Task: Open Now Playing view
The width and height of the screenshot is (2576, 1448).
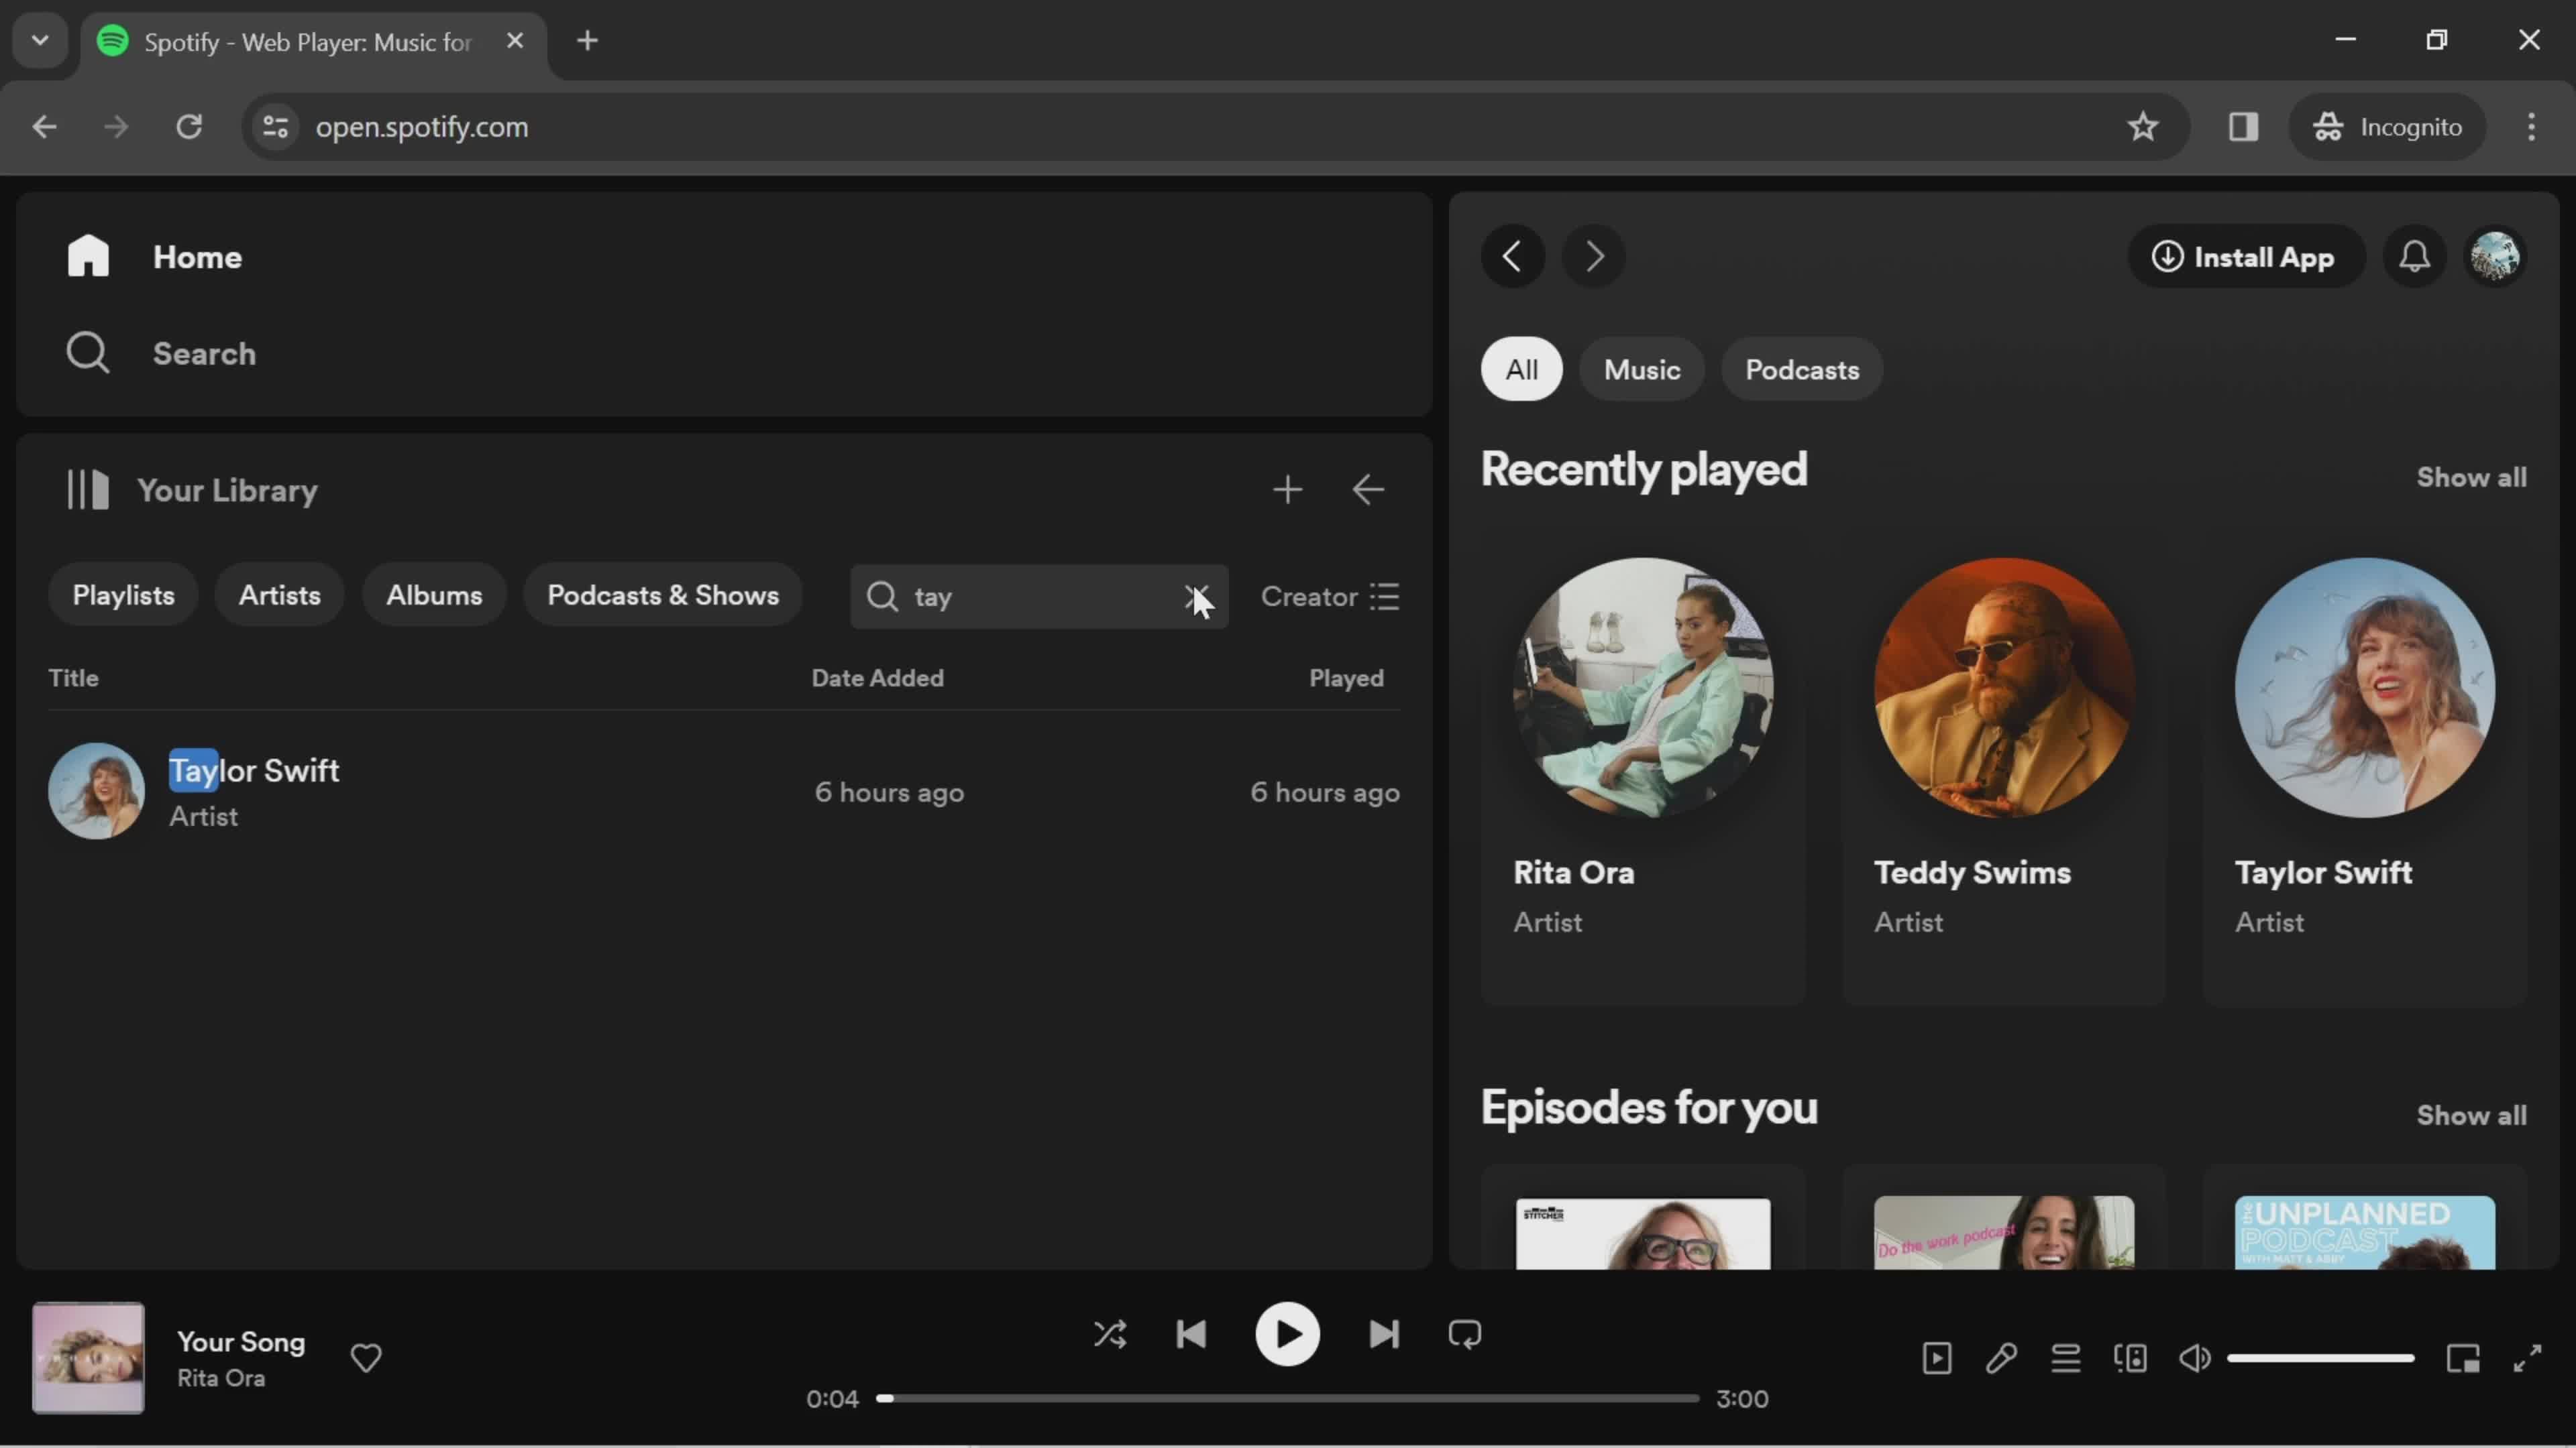Action: click(1937, 1358)
